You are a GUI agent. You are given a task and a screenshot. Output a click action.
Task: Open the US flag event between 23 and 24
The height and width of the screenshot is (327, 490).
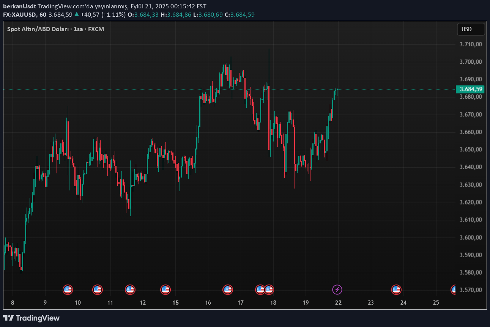coord(396,290)
